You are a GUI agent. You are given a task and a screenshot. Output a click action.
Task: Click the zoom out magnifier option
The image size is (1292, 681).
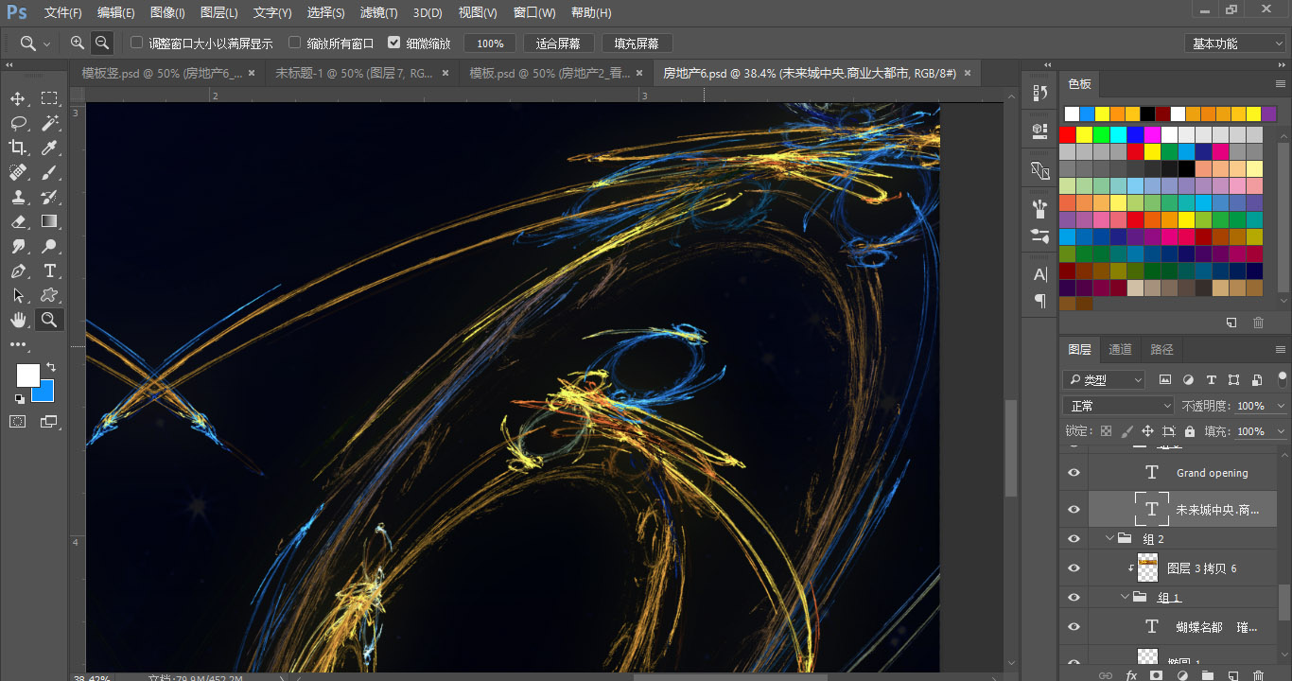point(101,43)
